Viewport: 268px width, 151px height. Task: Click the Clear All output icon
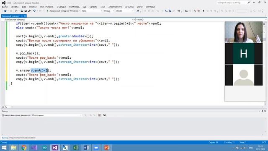click(99, 115)
